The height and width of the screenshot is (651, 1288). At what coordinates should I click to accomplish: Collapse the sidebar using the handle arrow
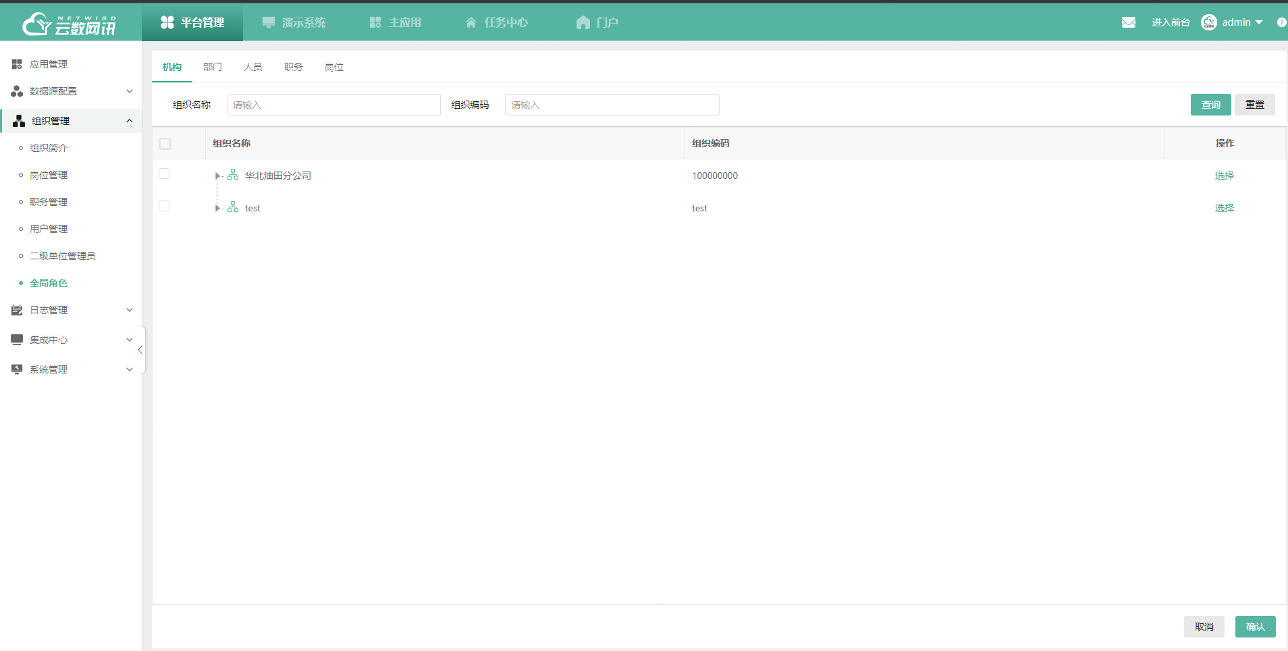[x=140, y=350]
